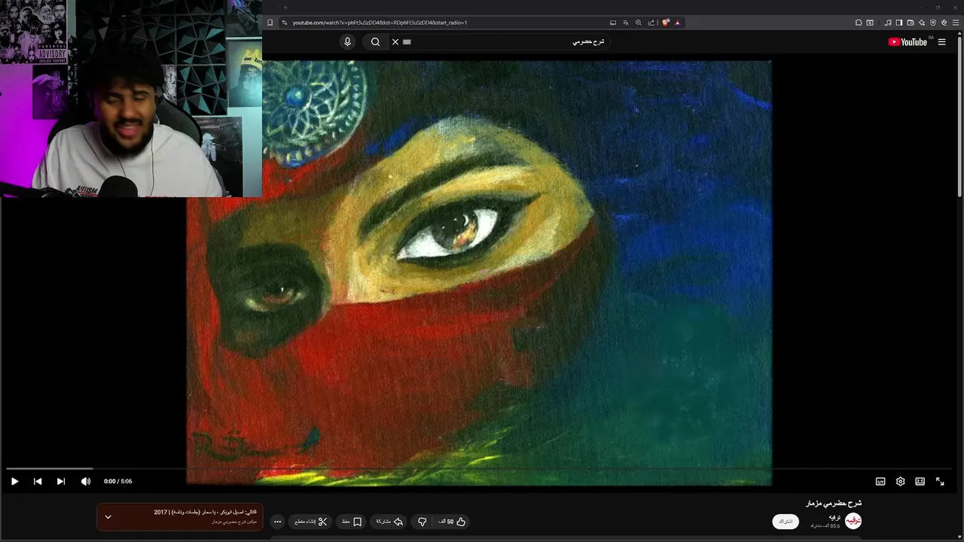Screen dimensions: 964x542
Task: Subscribe using the اشتراك button
Action: point(786,521)
